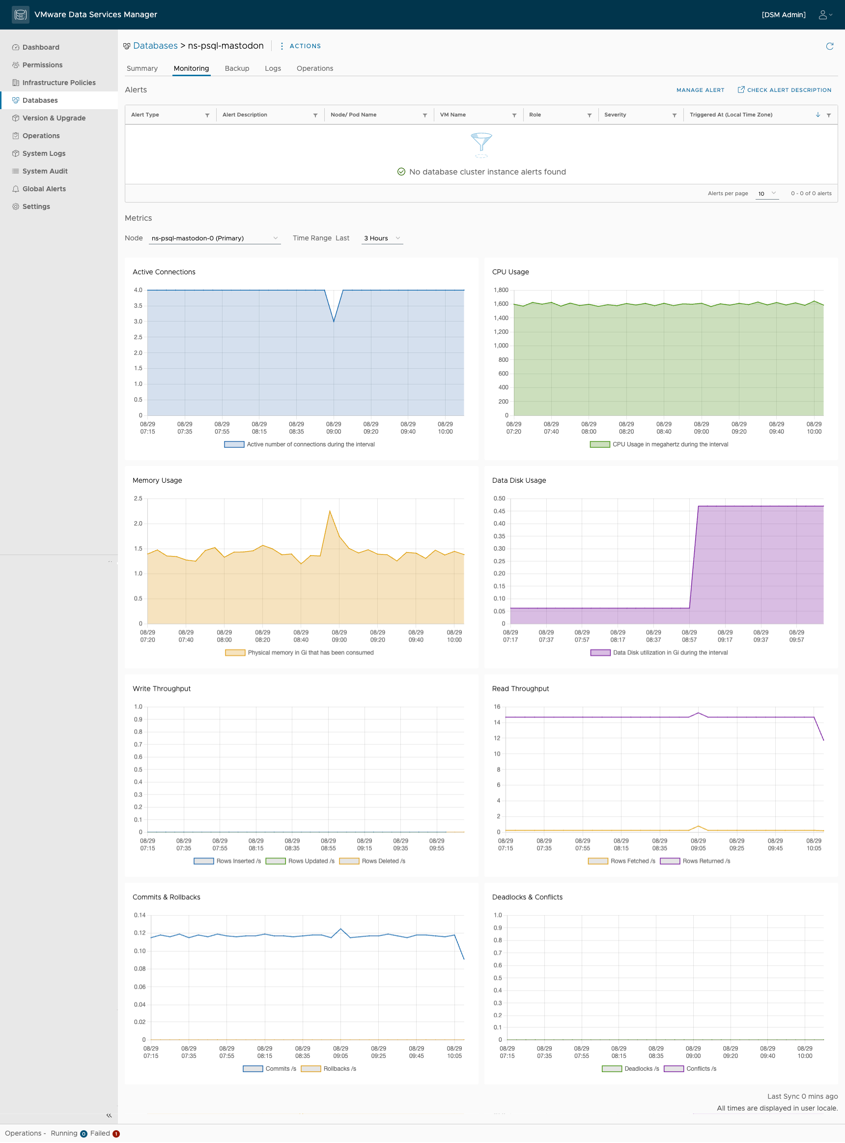Click the Failed operations count badge
Viewport: 845px width, 1143px height.
116,1133
